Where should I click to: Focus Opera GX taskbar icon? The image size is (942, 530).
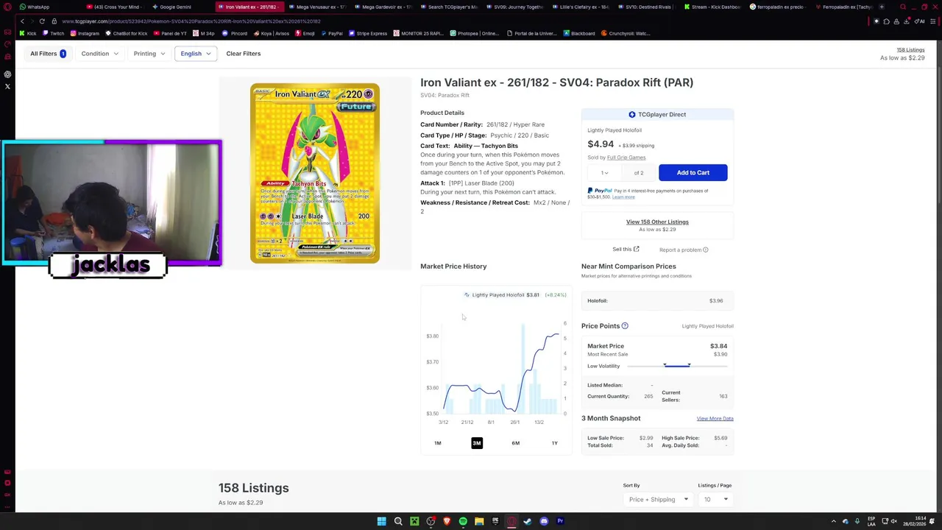pos(511,521)
